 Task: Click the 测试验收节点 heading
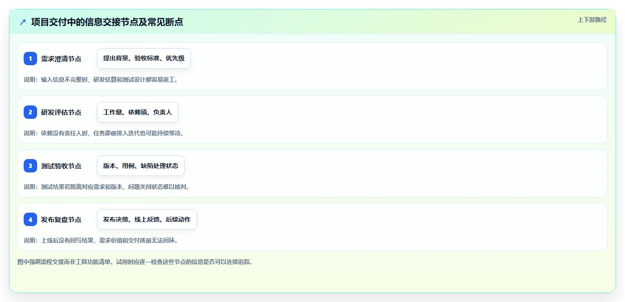tap(61, 166)
